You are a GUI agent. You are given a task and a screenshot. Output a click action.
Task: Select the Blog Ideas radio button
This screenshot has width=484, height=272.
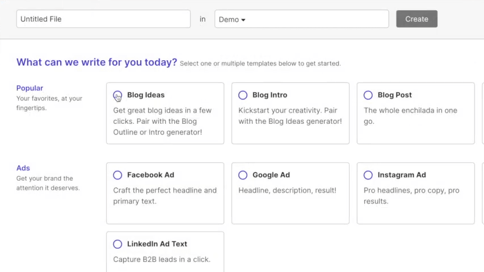click(x=117, y=95)
